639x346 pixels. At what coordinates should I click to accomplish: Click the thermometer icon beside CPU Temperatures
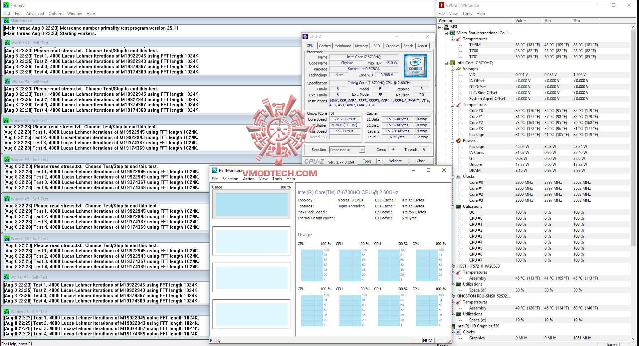click(459, 105)
